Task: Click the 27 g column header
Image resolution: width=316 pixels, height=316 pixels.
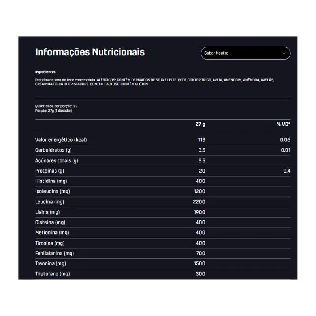Action: click(x=200, y=124)
